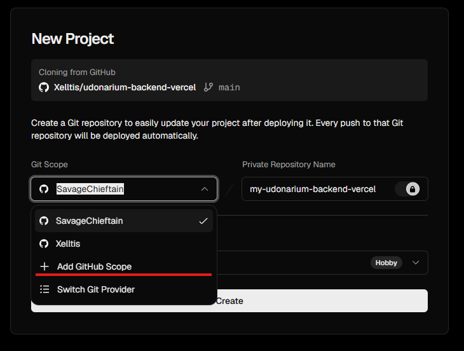Click the GitHub icon in the Xelltis option
Viewport: 464px width, 351px height.
tap(44, 244)
